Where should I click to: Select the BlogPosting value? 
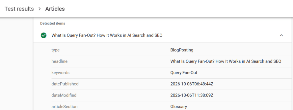point(182,50)
